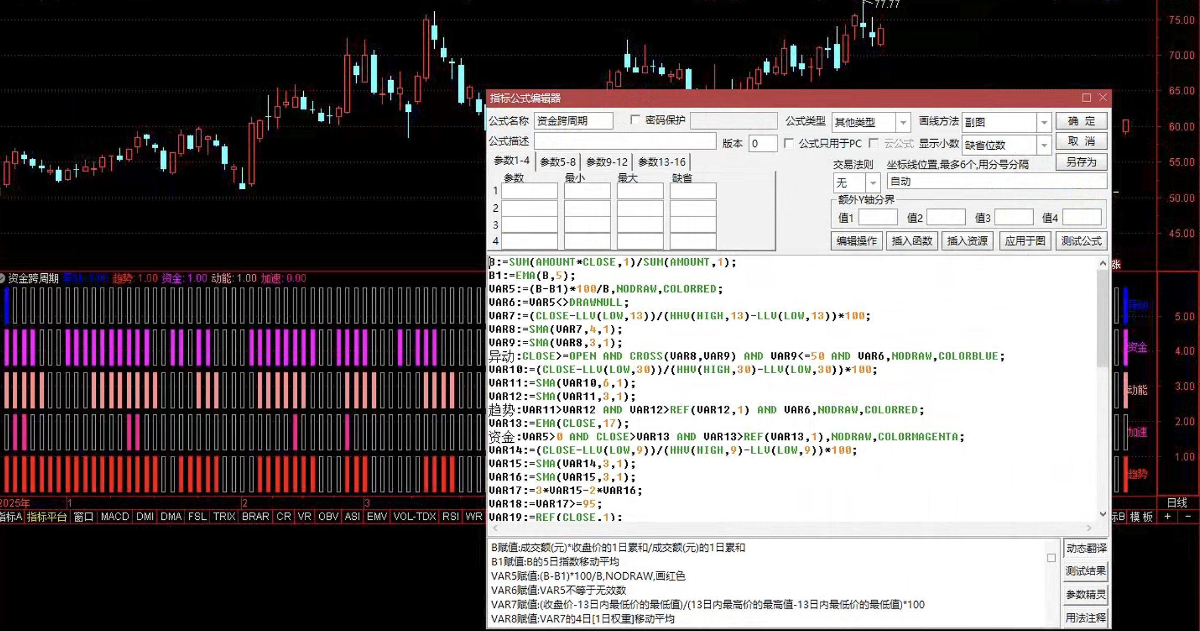Image resolution: width=1200 pixels, height=631 pixels.
Task: Click parameter row 1 name field
Action: pyautogui.click(x=529, y=191)
